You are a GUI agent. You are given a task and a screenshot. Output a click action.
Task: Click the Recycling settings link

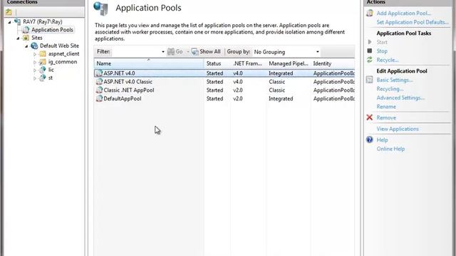(x=390, y=89)
